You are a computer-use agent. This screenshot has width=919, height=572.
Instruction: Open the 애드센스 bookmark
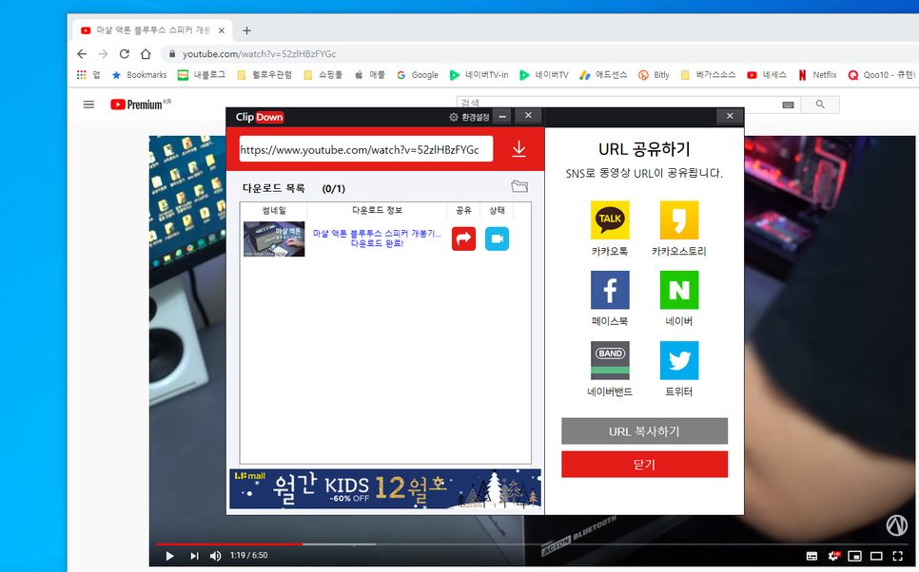(603, 75)
